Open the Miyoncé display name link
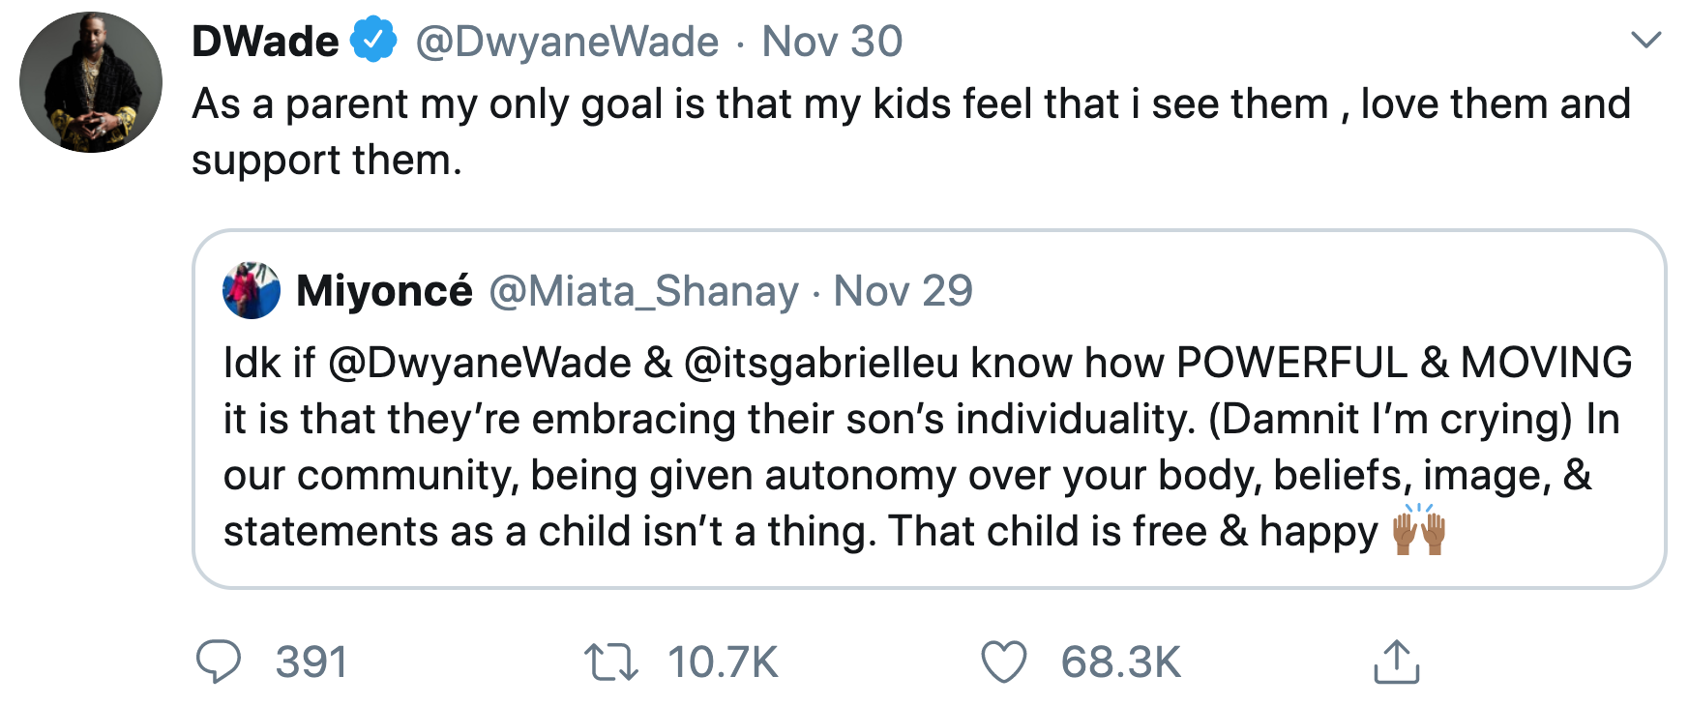This screenshot has height=706, width=1689. (x=385, y=290)
